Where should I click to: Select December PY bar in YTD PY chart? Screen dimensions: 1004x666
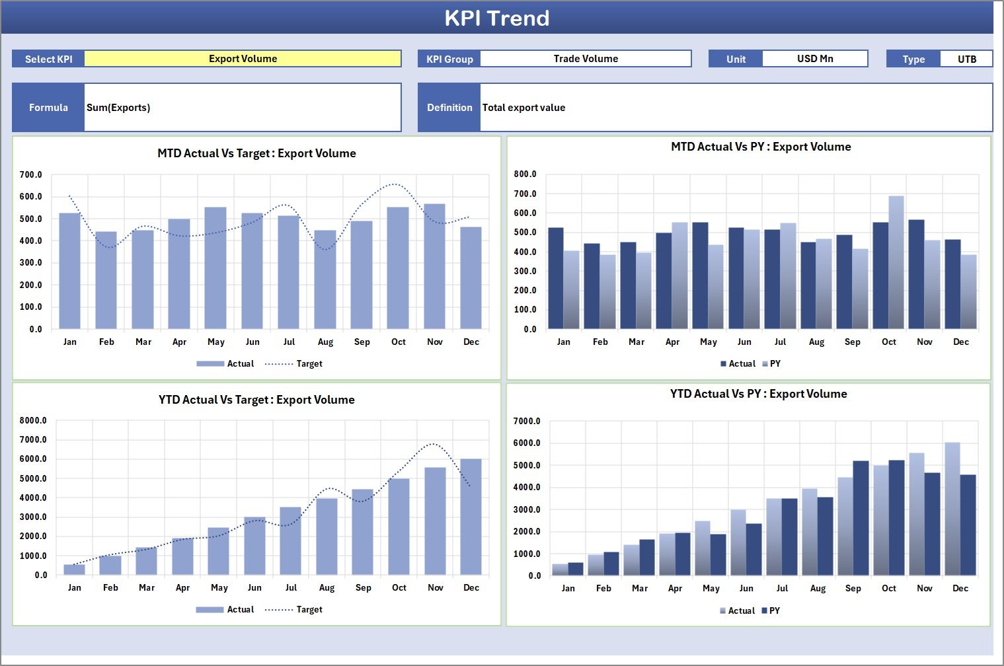tap(968, 525)
